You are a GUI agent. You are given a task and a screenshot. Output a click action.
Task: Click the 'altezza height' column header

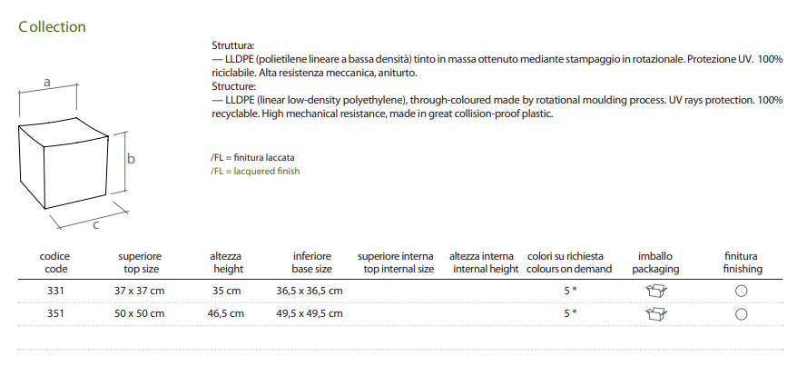pyautogui.click(x=225, y=262)
